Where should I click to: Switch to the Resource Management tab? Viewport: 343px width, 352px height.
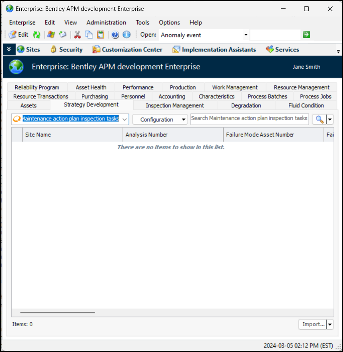click(x=302, y=87)
